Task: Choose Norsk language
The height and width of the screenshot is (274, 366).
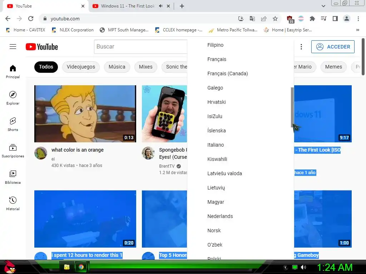Action: pos(241,230)
